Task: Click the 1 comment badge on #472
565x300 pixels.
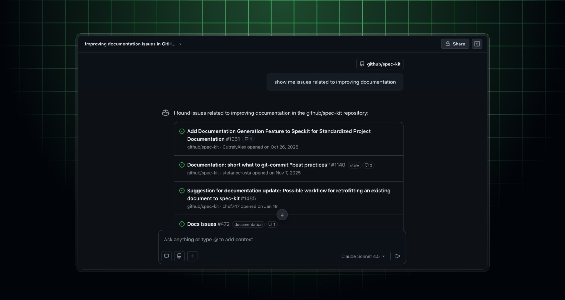Action: pyautogui.click(x=272, y=224)
